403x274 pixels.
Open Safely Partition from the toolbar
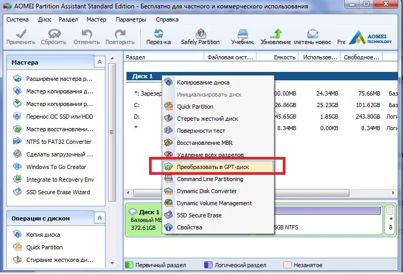[200, 37]
